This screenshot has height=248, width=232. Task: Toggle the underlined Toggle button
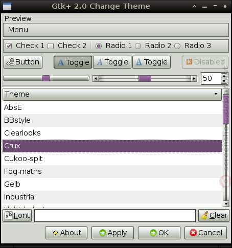coord(151,62)
